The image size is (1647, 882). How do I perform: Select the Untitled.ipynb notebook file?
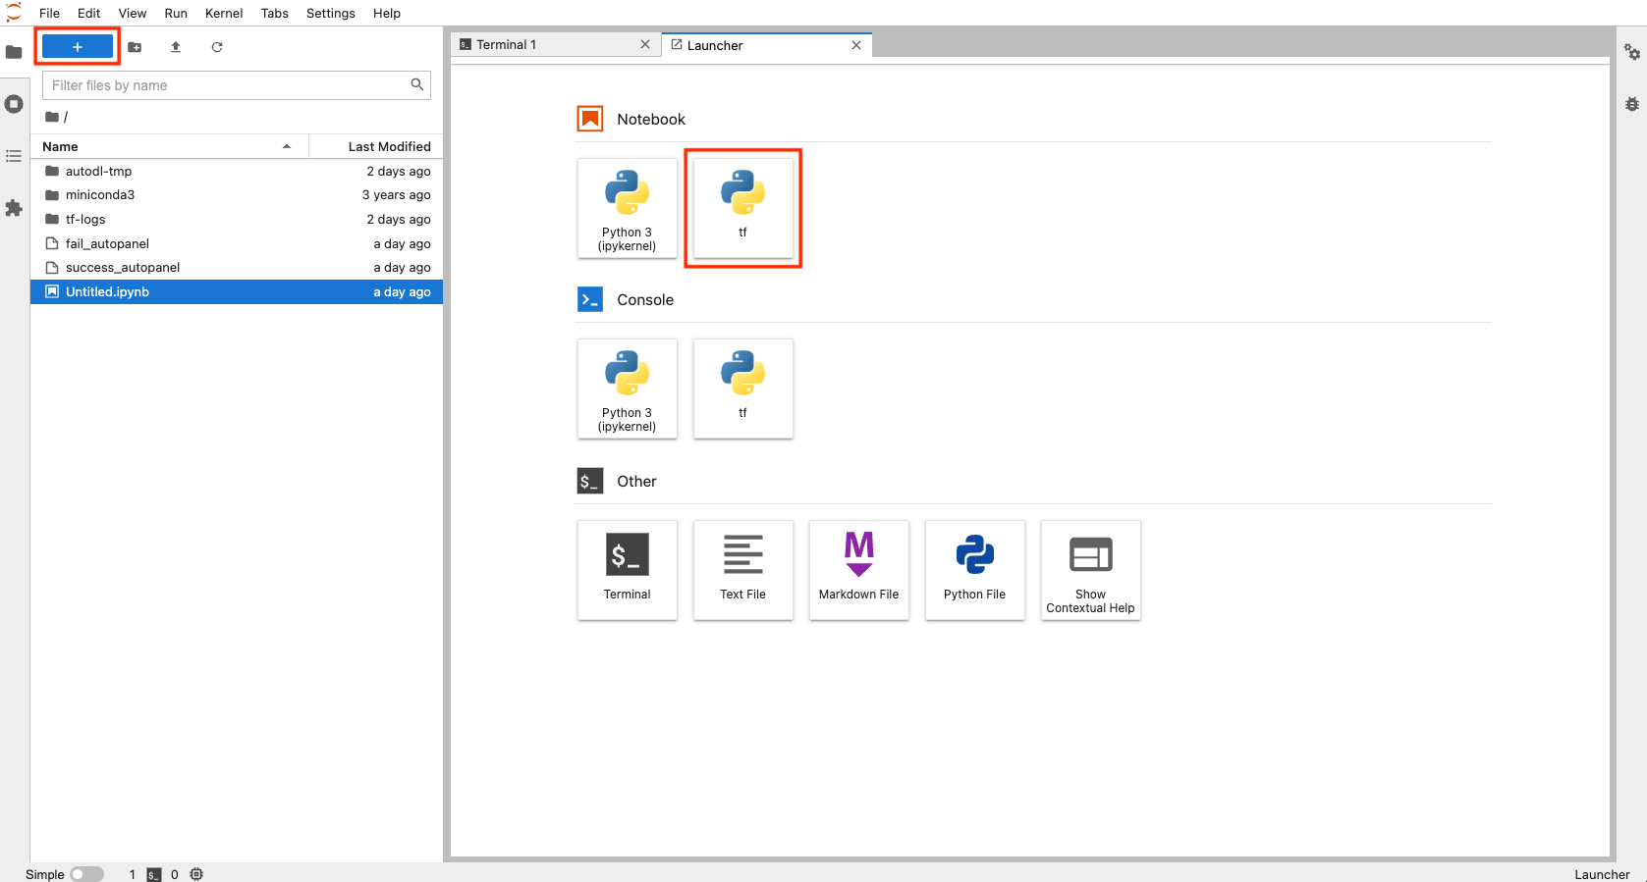237,291
